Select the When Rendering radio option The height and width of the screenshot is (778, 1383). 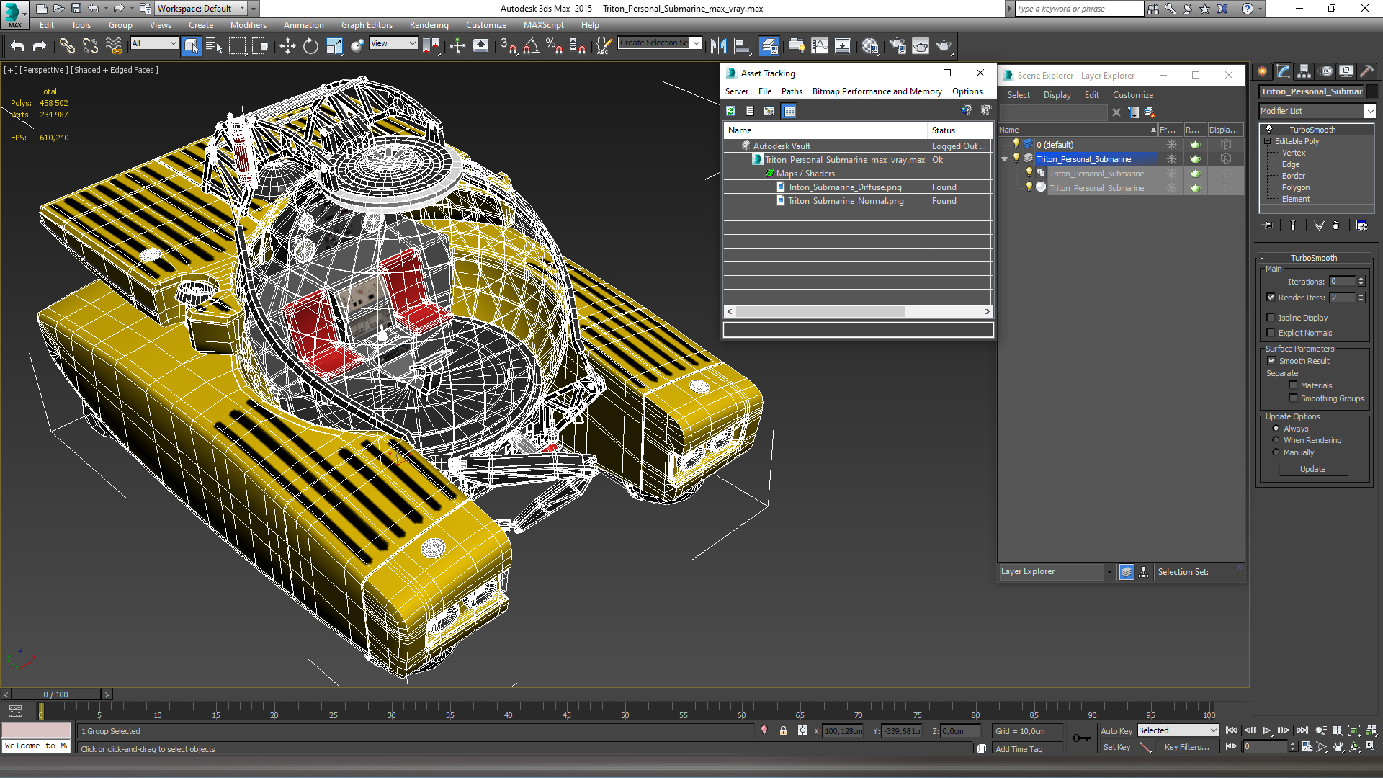point(1276,440)
